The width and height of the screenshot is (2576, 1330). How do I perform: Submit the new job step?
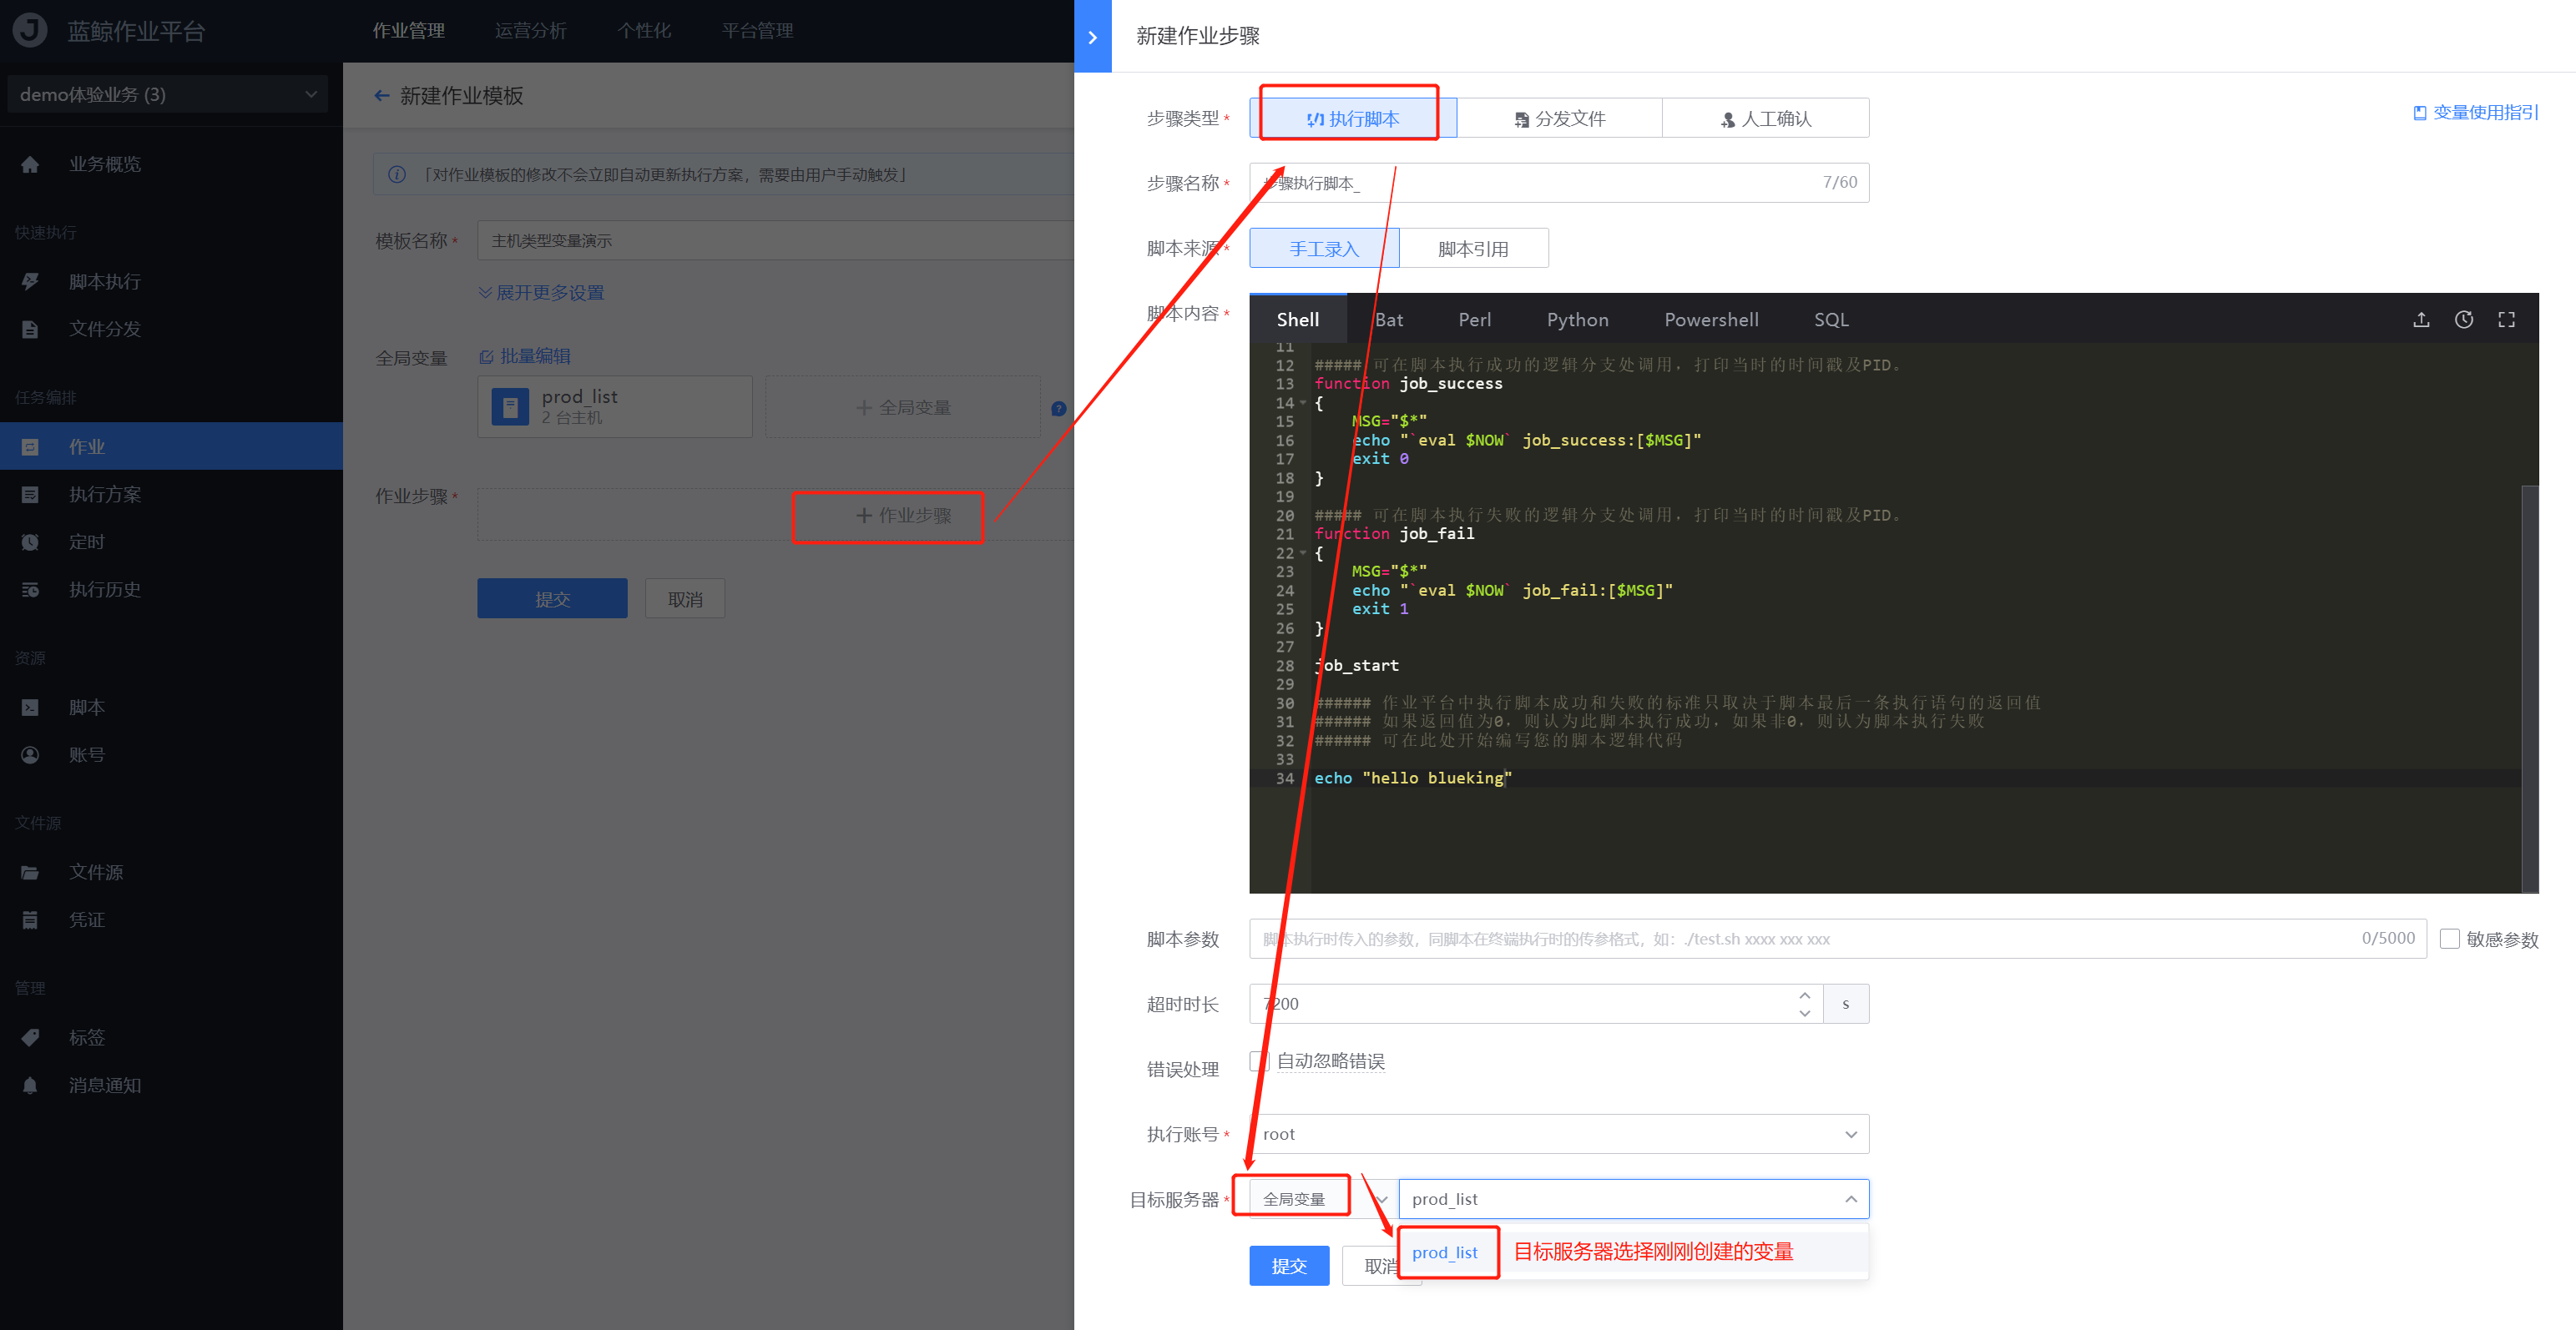(x=1289, y=1266)
